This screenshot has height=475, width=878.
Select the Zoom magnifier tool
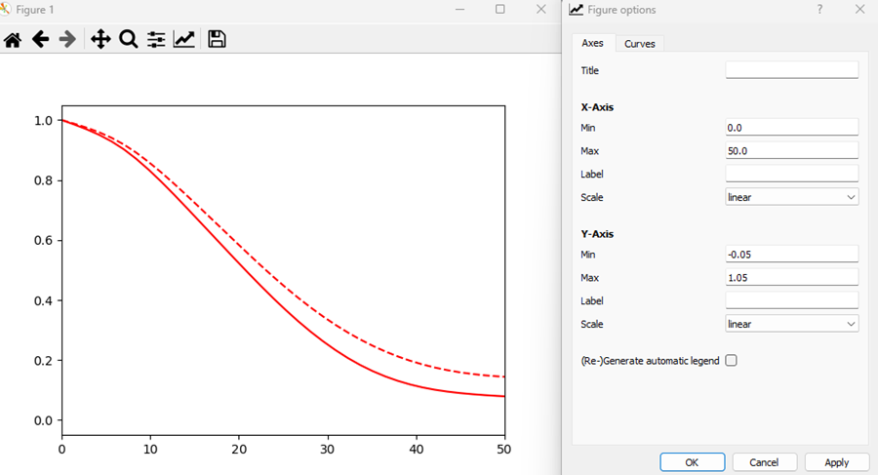coord(128,39)
